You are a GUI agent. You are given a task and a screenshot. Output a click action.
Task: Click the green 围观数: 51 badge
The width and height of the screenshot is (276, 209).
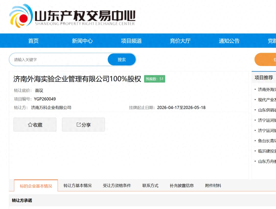(155, 79)
